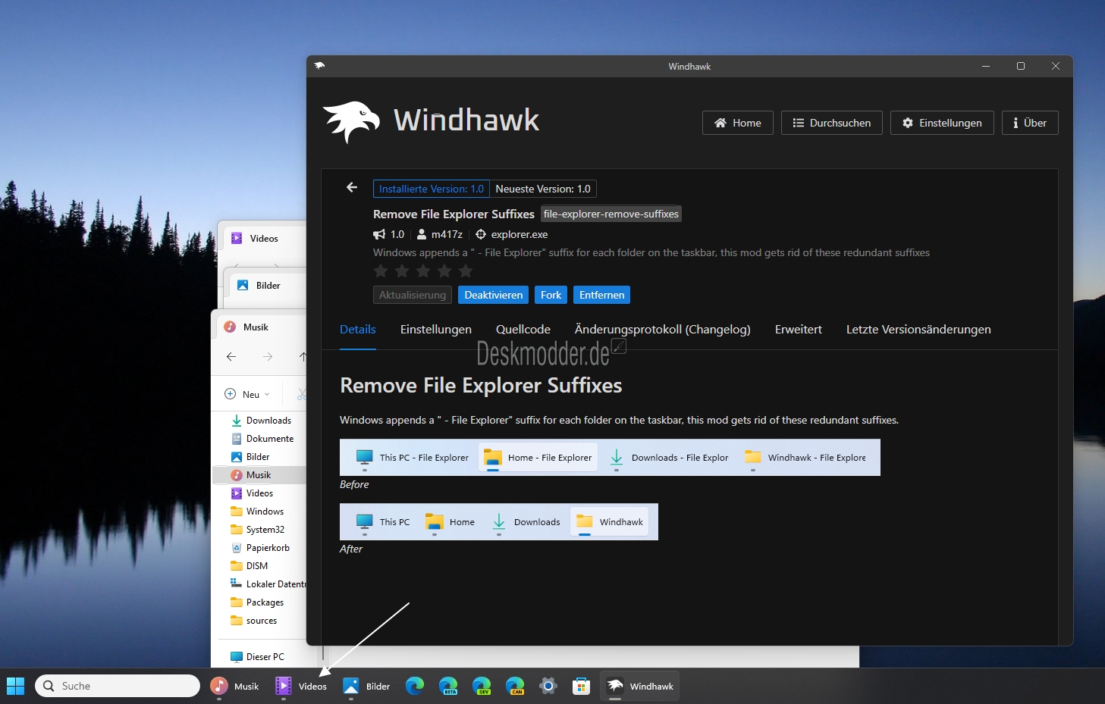Open DISM folder in Explorer sidebar
Screen dimensions: 1105x704
[260, 566]
